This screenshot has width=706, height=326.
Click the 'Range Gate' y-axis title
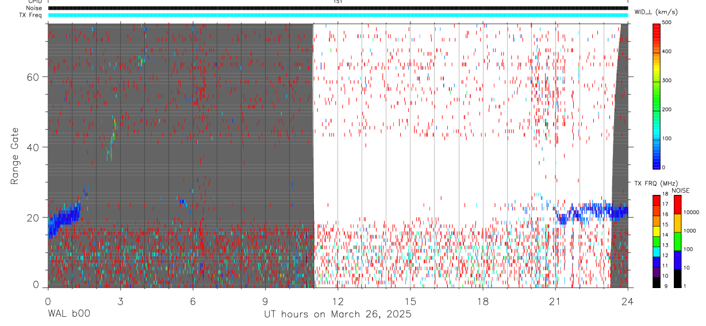tap(15, 156)
